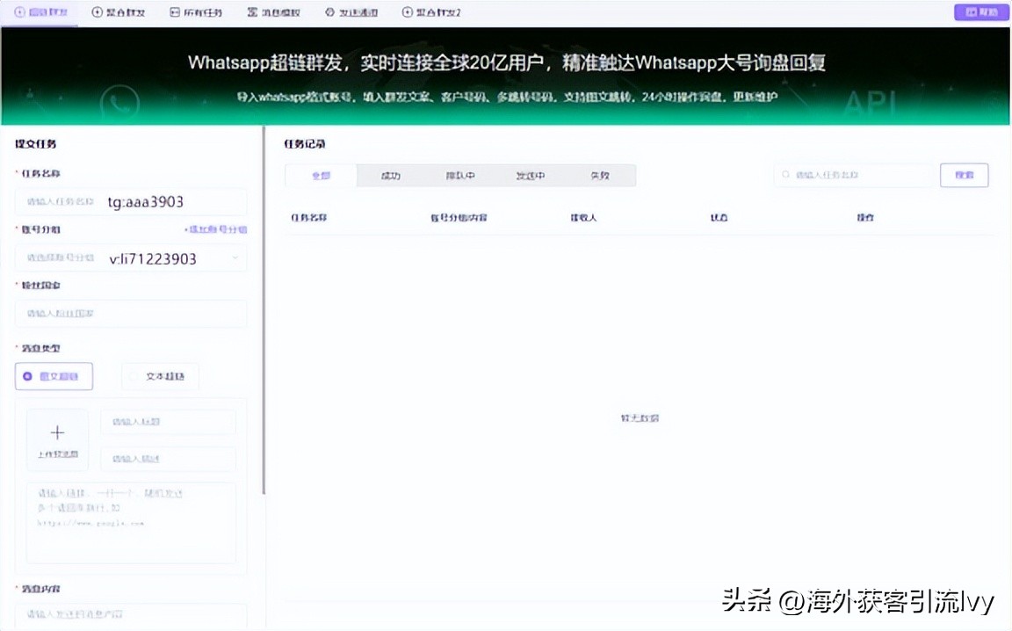Click the plus icon on the 复合群发2 tab
Viewport: 1012px width, 631px height.
407,12
